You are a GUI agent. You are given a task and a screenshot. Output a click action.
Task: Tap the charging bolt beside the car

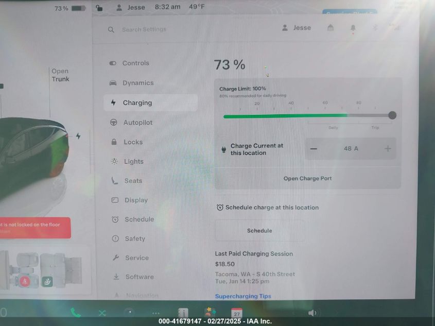78,136
